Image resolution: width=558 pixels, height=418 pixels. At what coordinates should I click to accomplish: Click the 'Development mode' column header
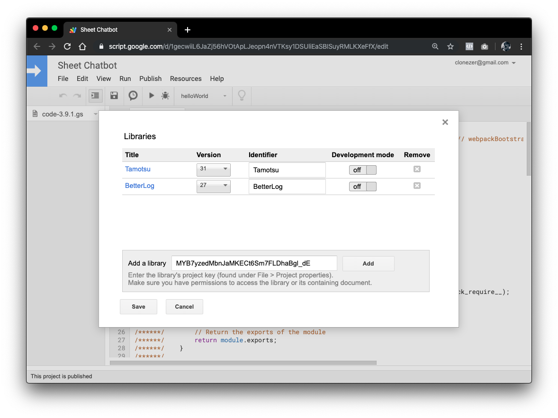click(363, 155)
